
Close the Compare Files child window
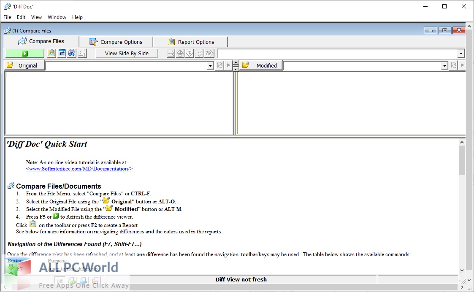point(458,30)
